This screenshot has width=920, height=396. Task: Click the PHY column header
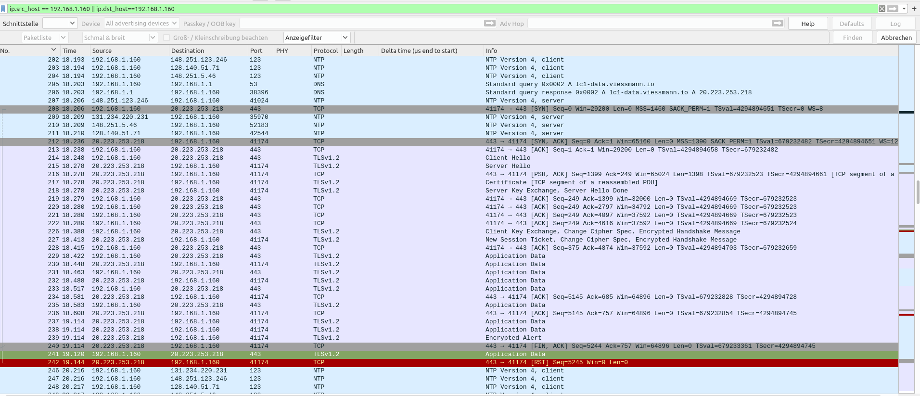293,51
